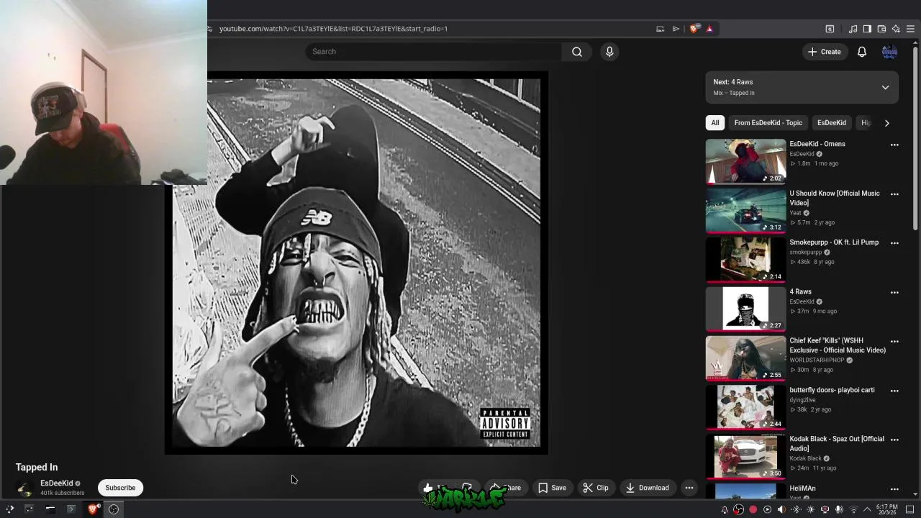Open the application launcher at taskbar left
921x518 pixels.
pos(9,509)
